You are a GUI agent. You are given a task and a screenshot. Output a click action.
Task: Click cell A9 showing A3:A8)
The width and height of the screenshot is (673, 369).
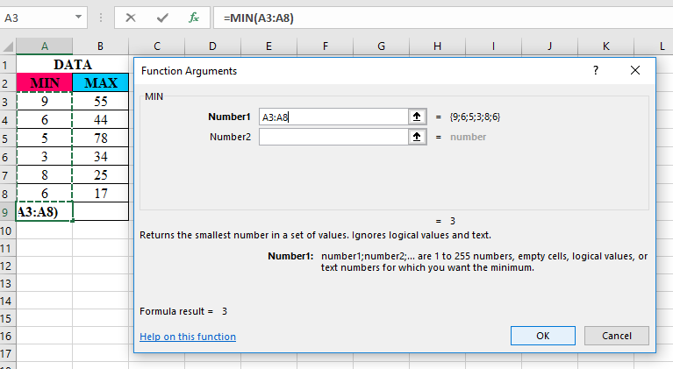45,212
